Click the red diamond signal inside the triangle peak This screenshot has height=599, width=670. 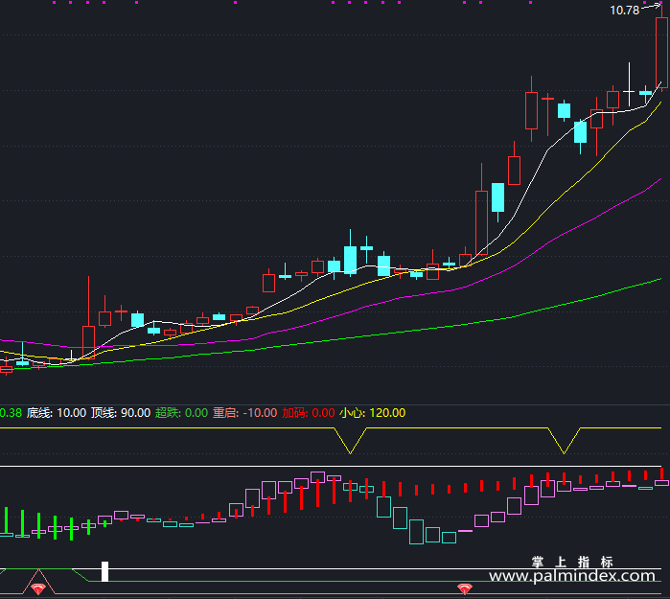click(38, 589)
